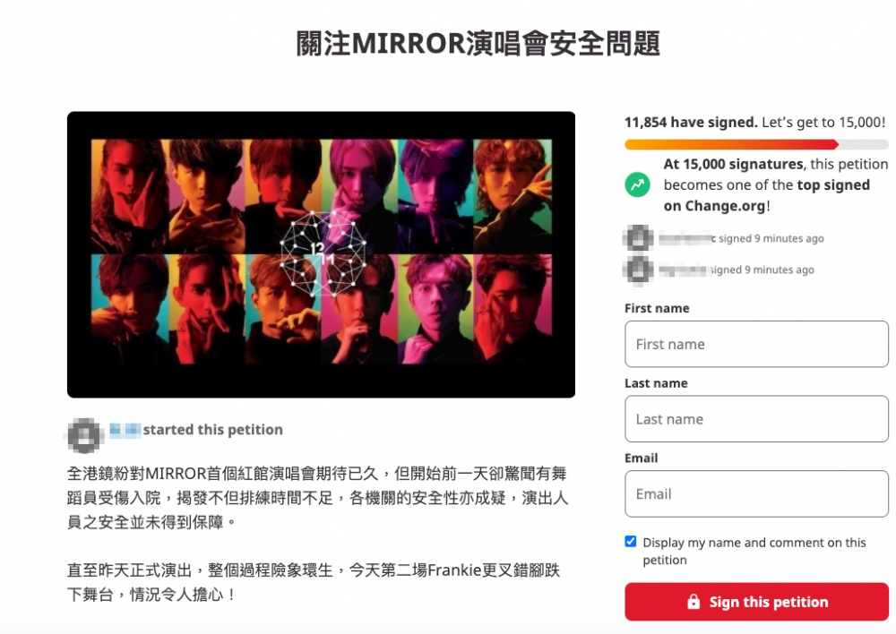The image size is (896, 634).
Task: Click the green trending arrow icon
Action: pyautogui.click(x=637, y=185)
